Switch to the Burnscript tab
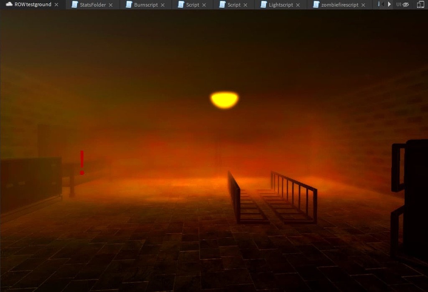 click(145, 5)
